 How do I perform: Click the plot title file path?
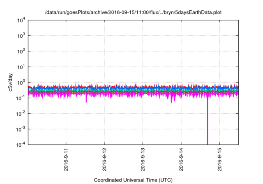[133, 12]
